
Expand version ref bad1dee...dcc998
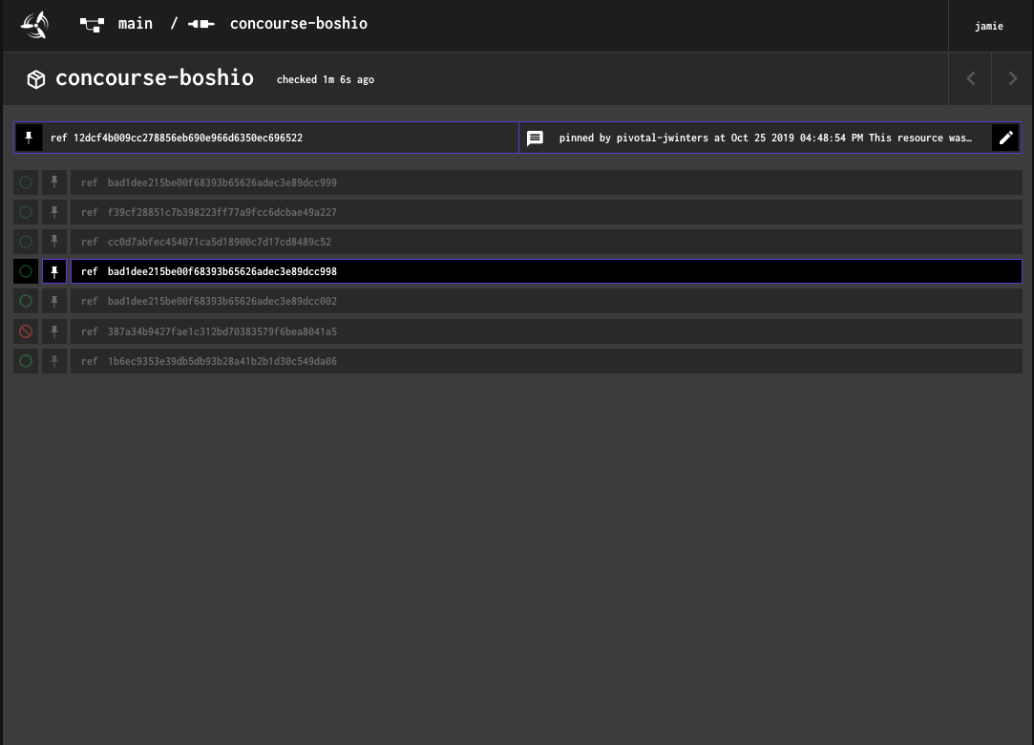(x=546, y=271)
